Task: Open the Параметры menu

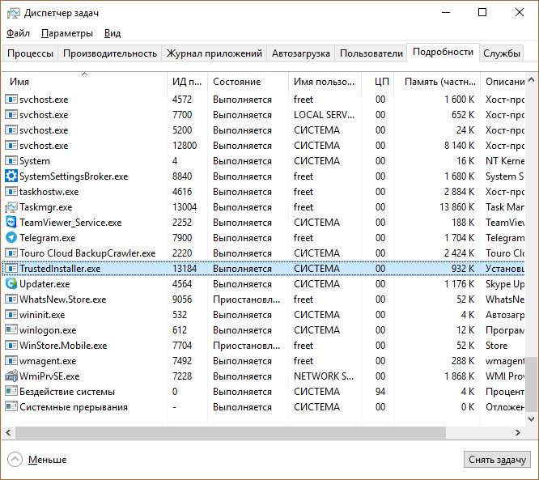Action: pyautogui.click(x=67, y=33)
